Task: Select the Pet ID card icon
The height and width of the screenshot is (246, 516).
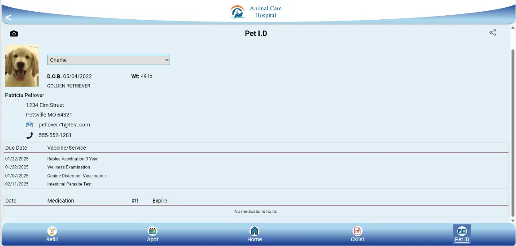Action: click(x=462, y=231)
